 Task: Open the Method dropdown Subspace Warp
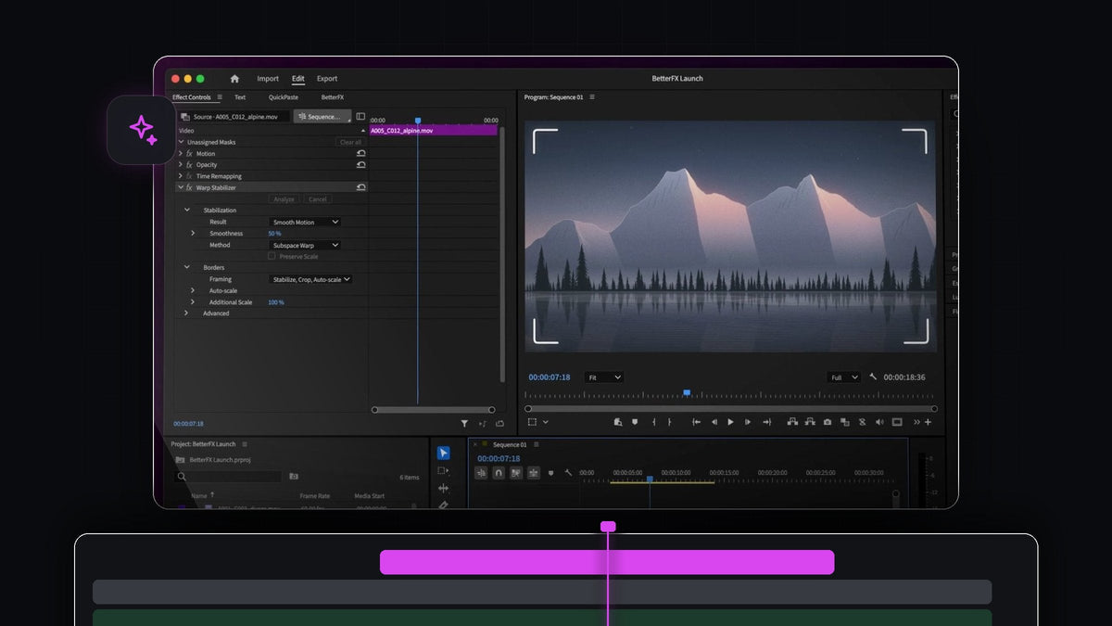pos(305,245)
